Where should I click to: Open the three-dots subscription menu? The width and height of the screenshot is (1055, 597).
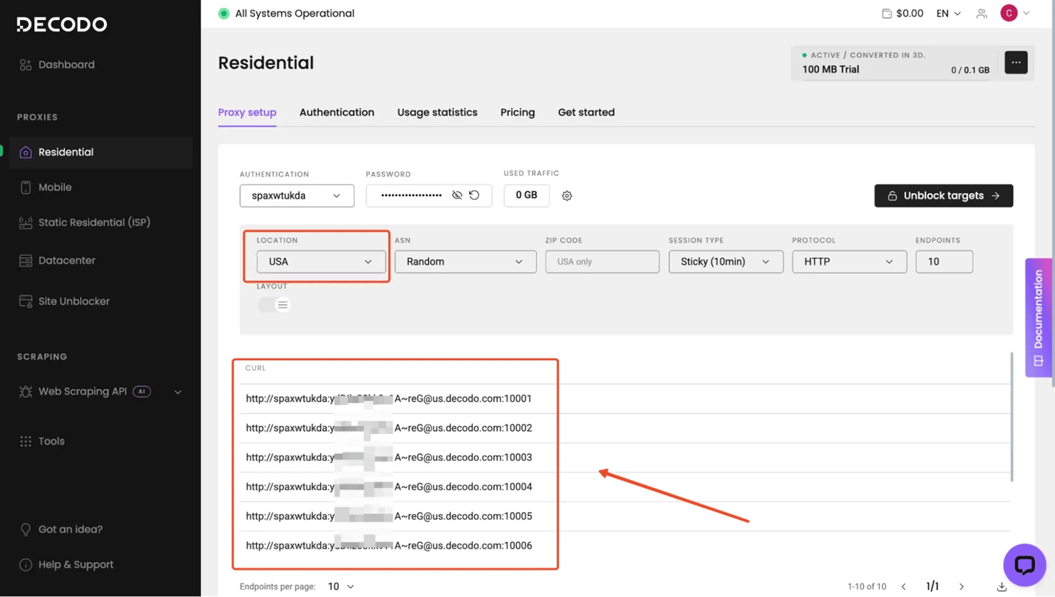(x=1016, y=63)
